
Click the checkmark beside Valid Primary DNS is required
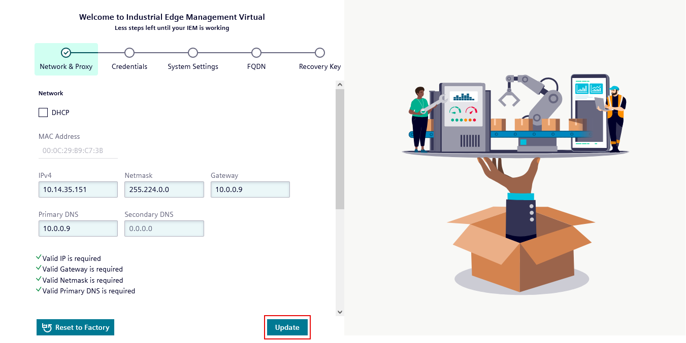click(39, 289)
